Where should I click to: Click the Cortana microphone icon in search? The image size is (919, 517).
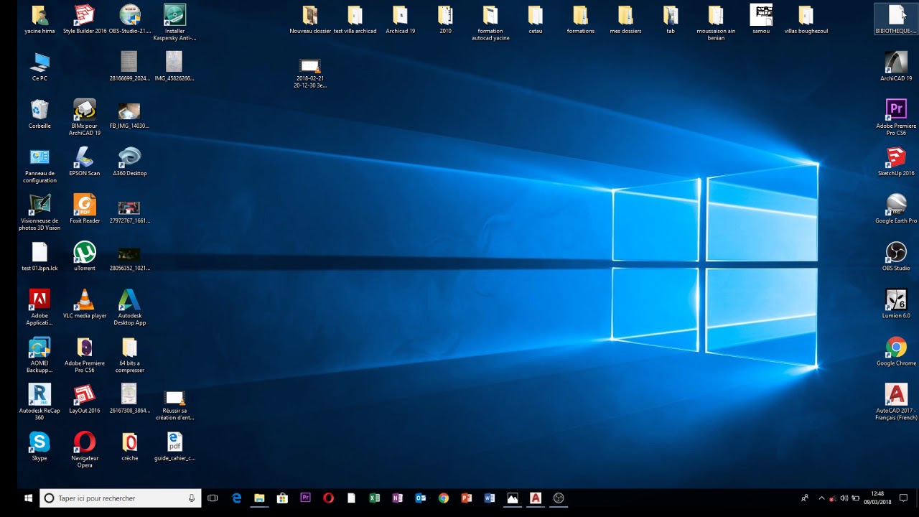[x=192, y=498]
